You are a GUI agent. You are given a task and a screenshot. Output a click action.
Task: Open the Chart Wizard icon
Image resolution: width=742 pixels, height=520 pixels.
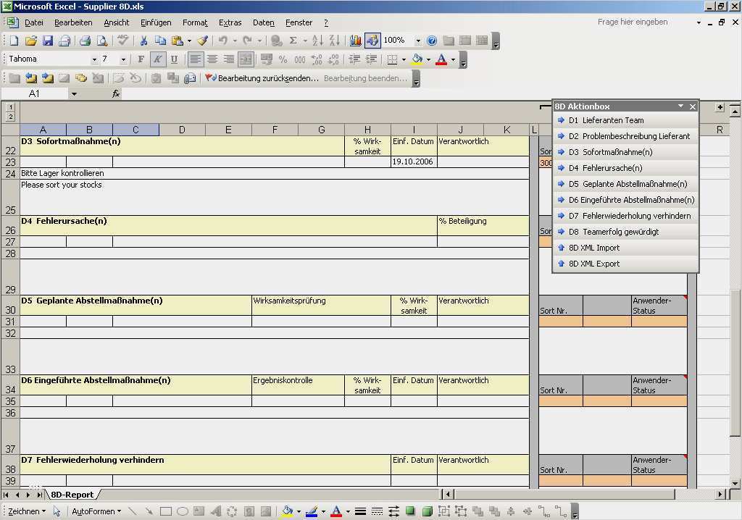355,41
